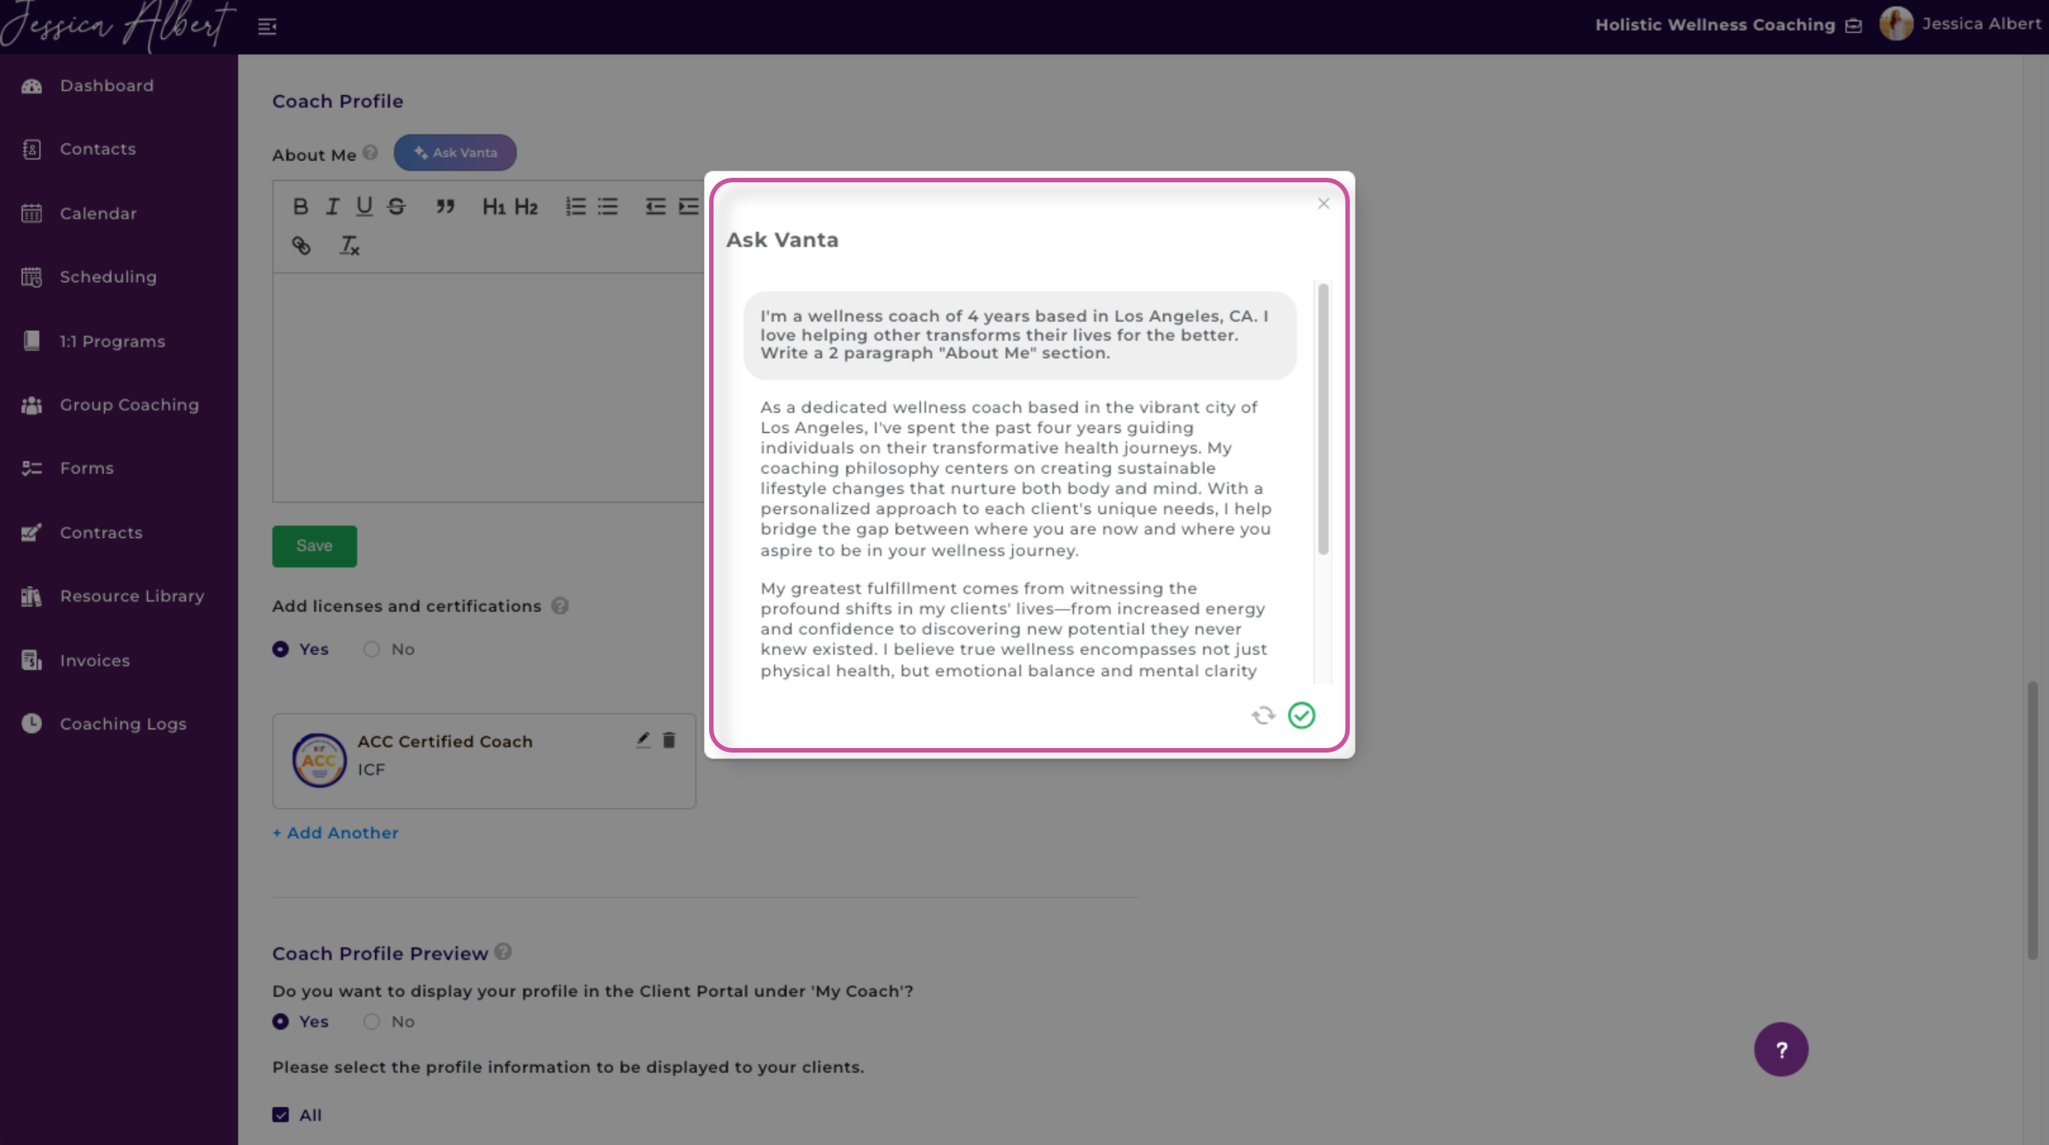Toggle Underline formatting in editor
Screen dimensions: 2049x1145
pos(365,207)
